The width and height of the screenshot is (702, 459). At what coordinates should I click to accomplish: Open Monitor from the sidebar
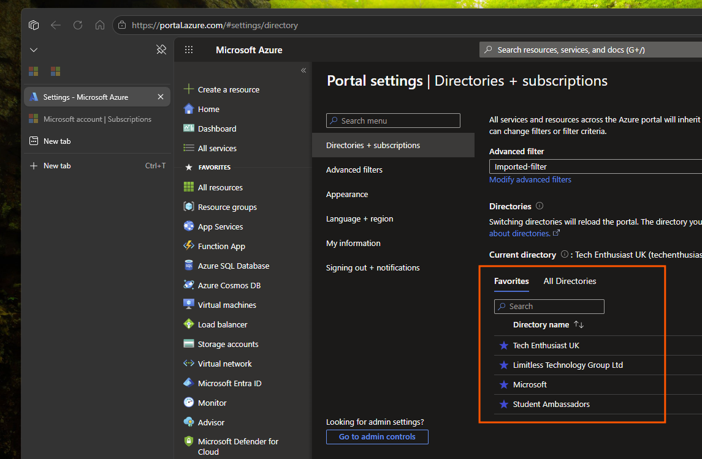pos(212,403)
